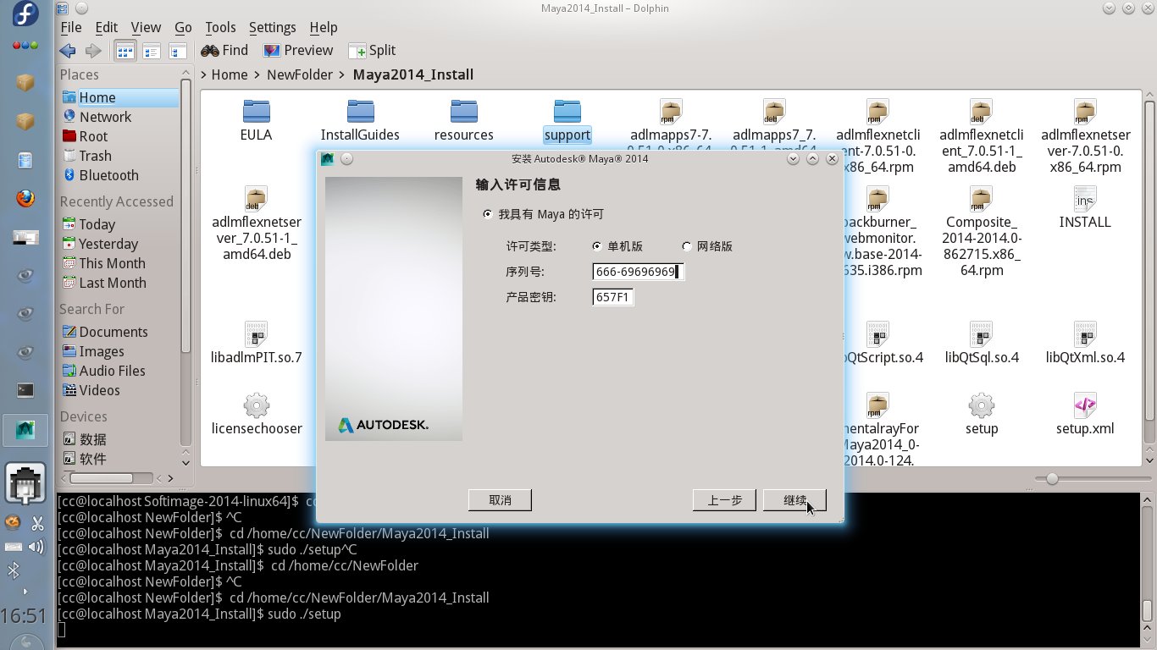The height and width of the screenshot is (650, 1157).
Task: Launch Firefox from the side panel
Action: click(x=25, y=198)
